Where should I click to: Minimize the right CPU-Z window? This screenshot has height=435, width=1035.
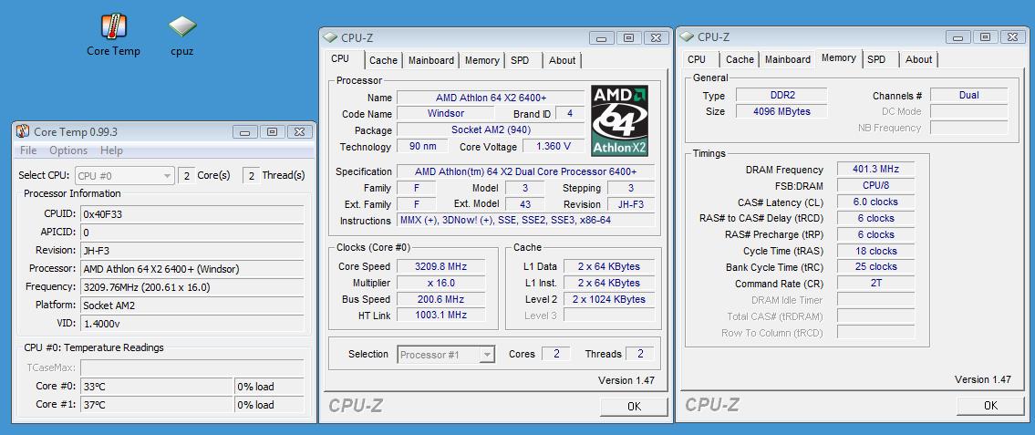click(x=957, y=37)
